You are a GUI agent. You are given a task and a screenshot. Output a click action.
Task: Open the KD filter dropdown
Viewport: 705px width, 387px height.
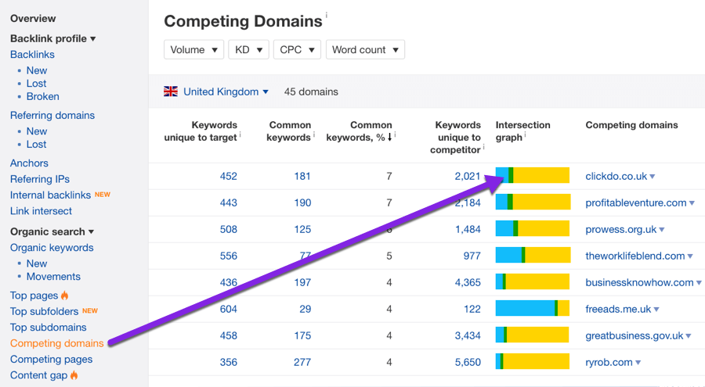click(248, 49)
